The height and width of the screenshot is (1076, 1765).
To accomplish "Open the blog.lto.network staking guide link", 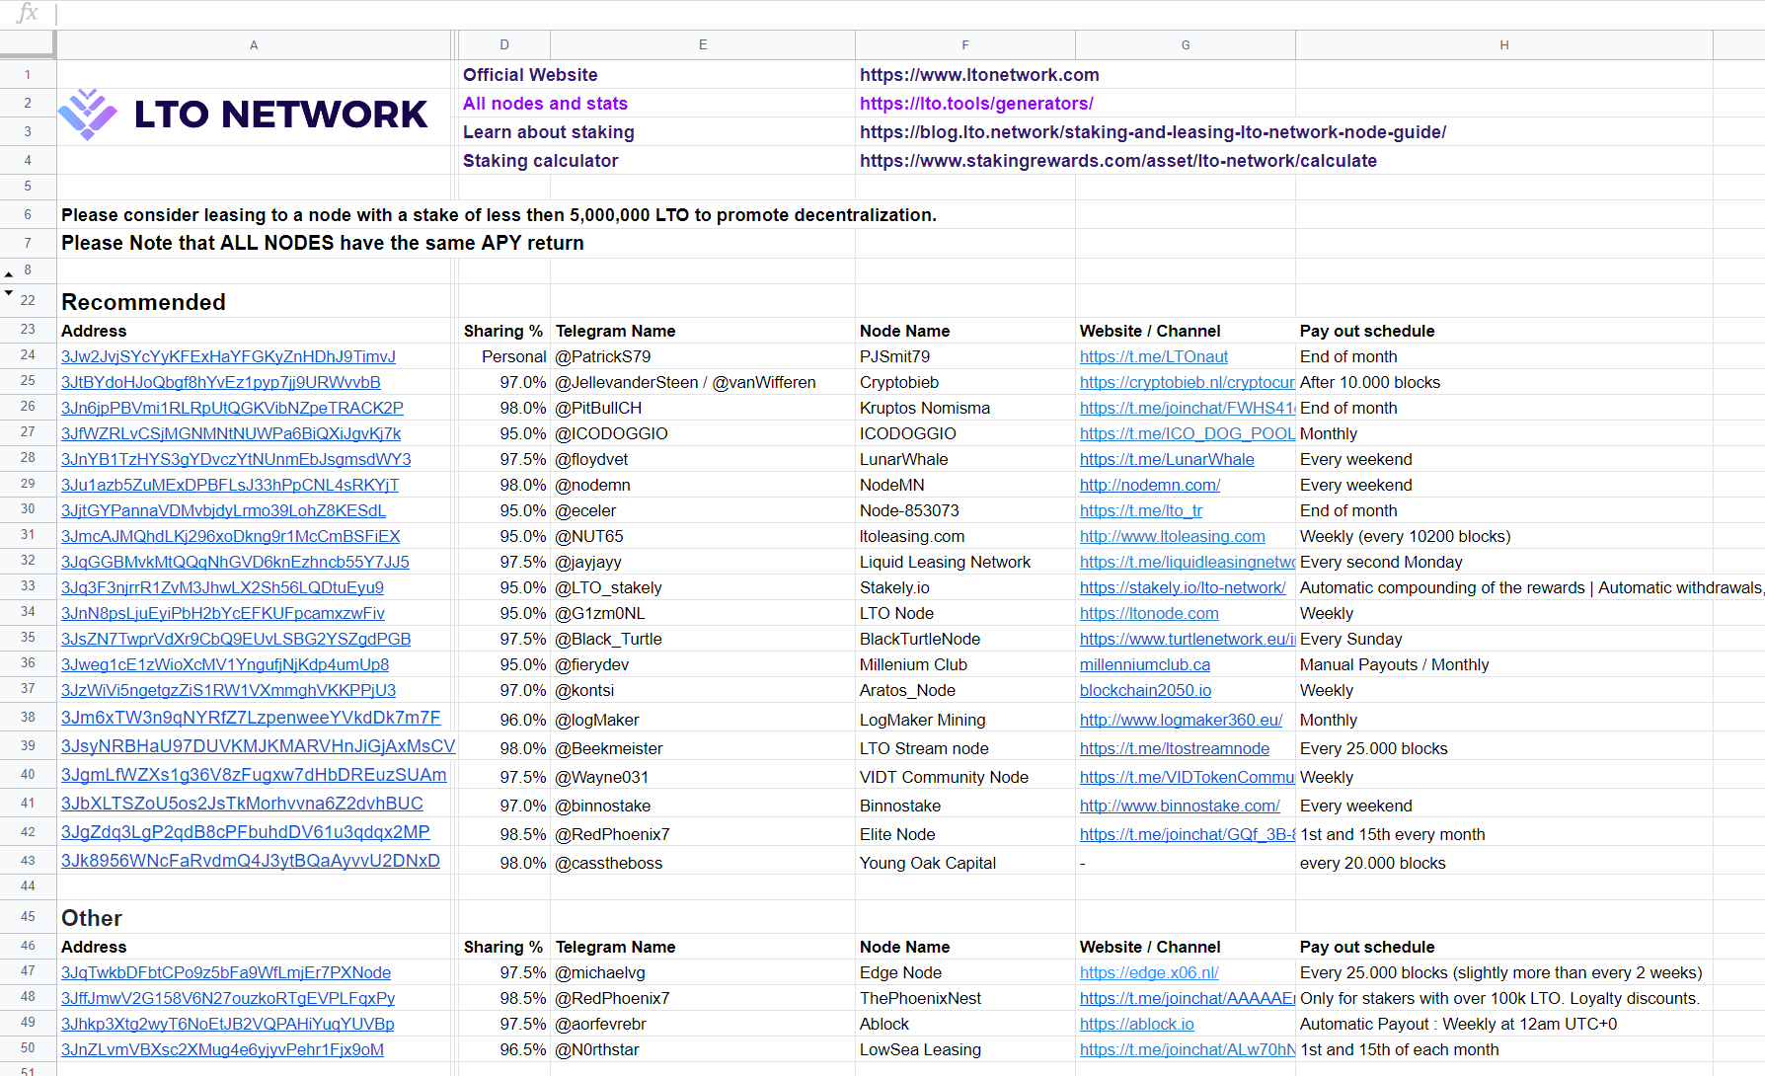I will click(1153, 132).
